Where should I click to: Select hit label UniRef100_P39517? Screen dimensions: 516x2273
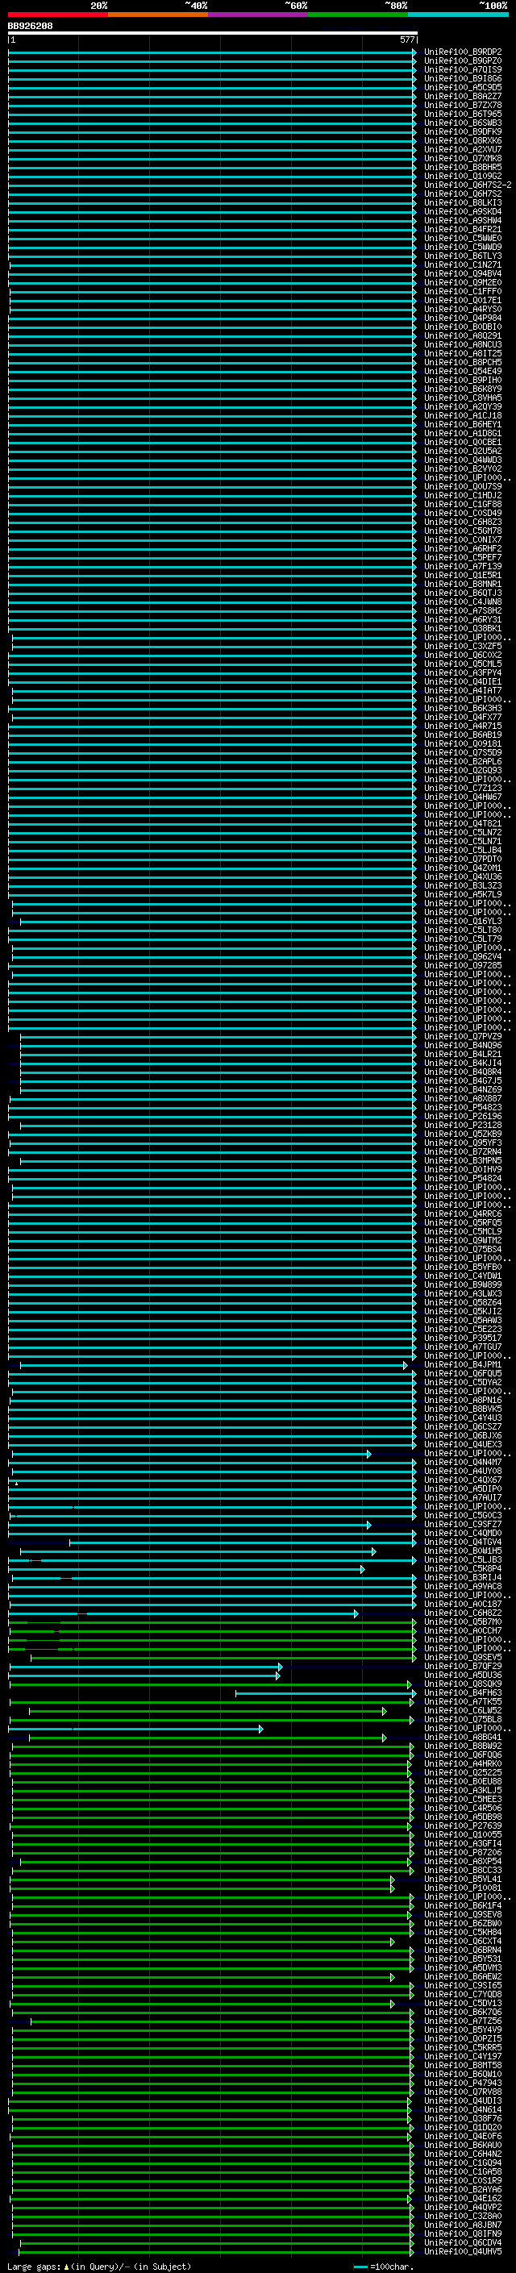462,1338
